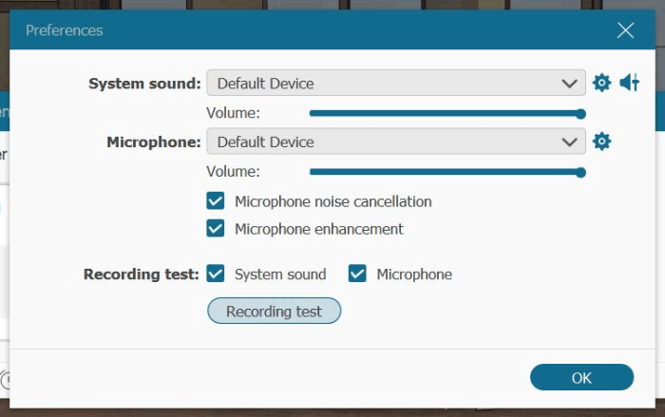
Task: Disable Microphone noise cancellation
Action: [x=216, y=201]
